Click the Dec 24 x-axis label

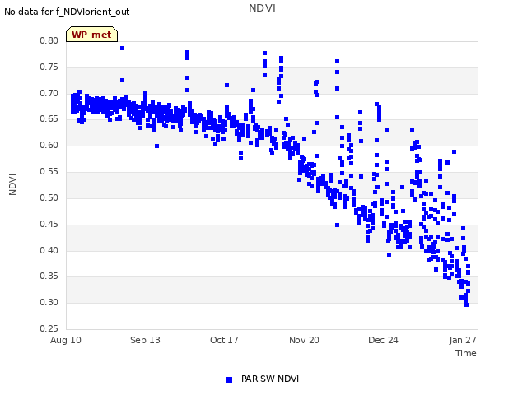pos(383,340)
